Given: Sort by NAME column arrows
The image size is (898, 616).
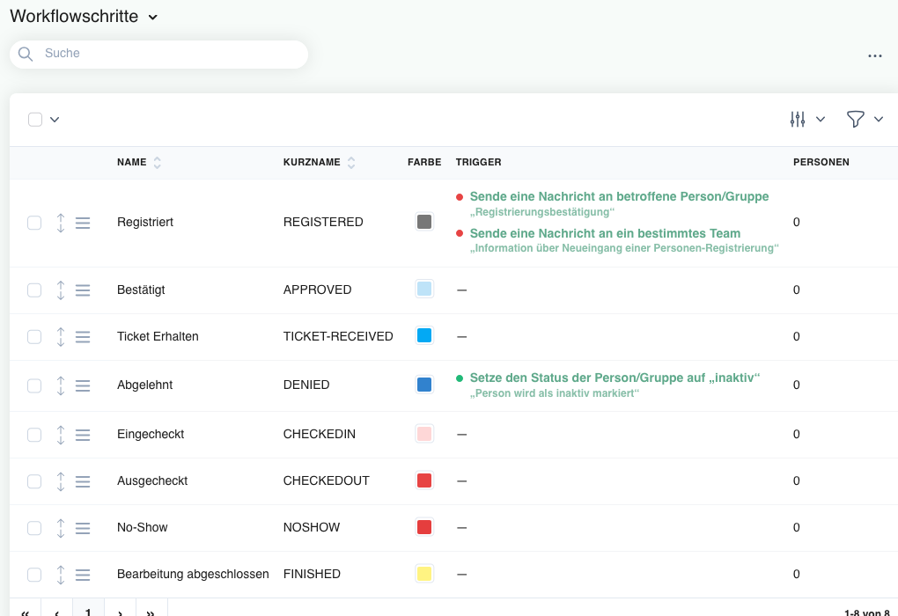Looking at the screenshot, I should pos(157,163).
